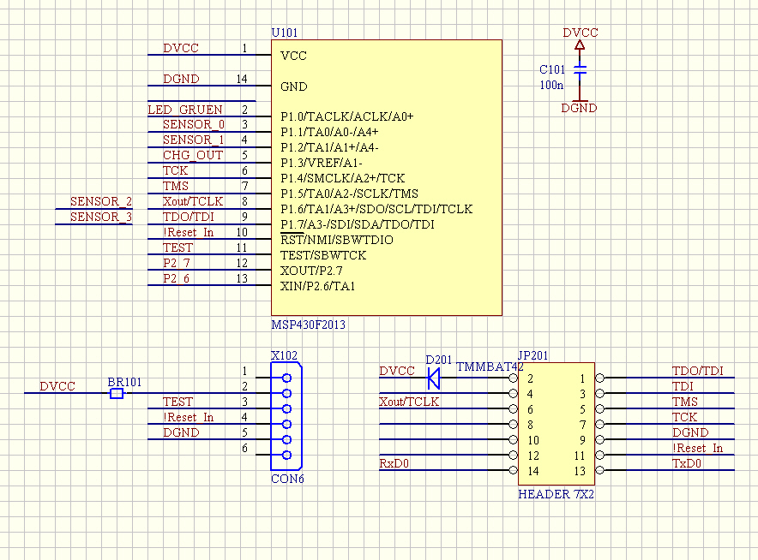Select the JP201 header body
The image size is (758, 560).
click(x=556, y=424)
